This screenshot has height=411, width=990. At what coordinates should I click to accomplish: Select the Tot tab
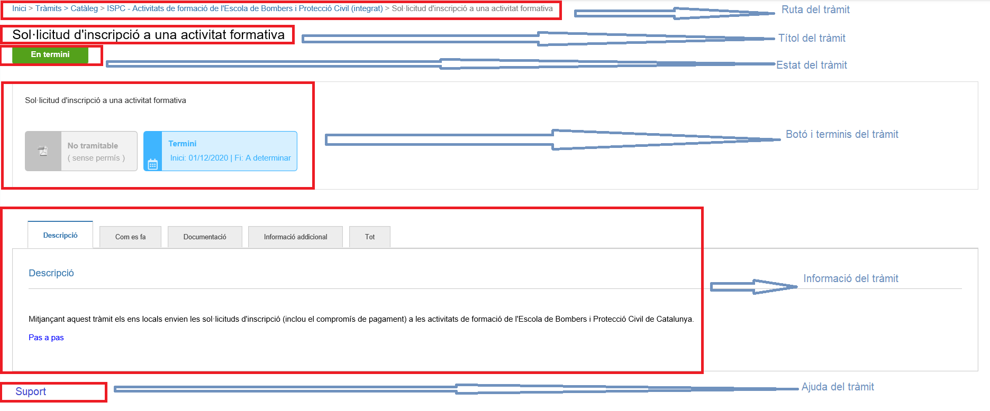pos(370,237)
